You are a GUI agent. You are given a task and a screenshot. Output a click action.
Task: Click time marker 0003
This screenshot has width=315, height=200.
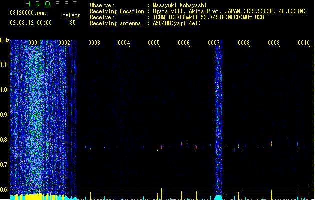(x=94, y=43)
